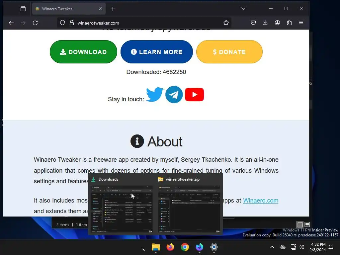Viewport: 340px width, 255px height.
Task: Open the extensions puzzle piece icon
Action: pyautogui.click(x=289, y=23)
